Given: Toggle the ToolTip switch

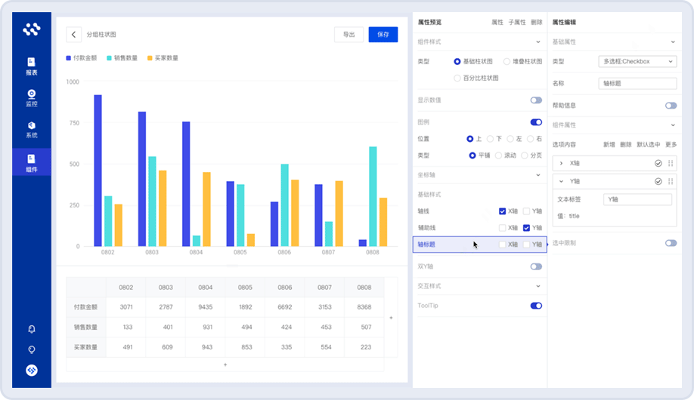Looking at the screenshot, I should tap(536, 306).
